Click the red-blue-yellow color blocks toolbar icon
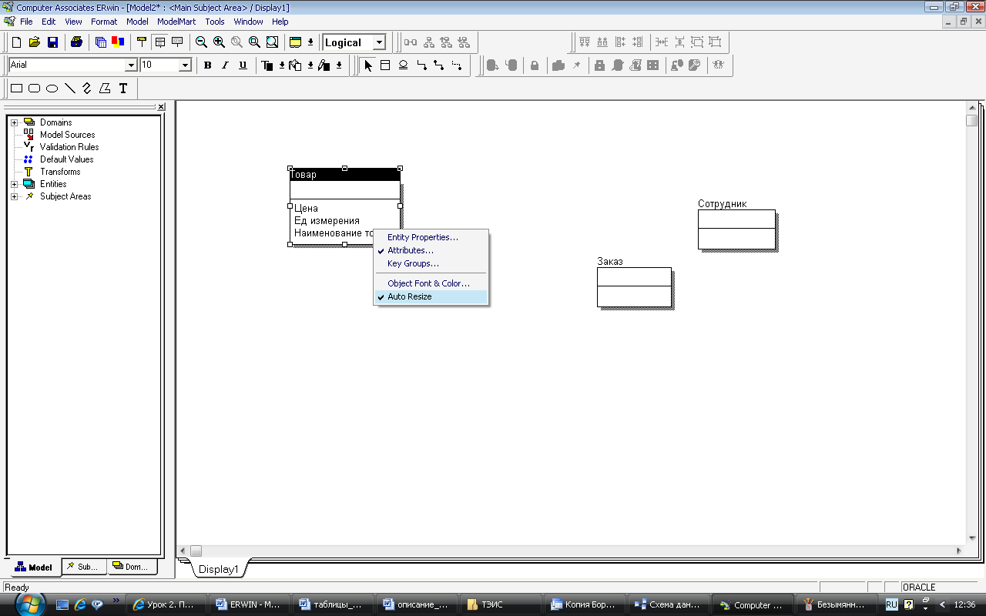 118,42
